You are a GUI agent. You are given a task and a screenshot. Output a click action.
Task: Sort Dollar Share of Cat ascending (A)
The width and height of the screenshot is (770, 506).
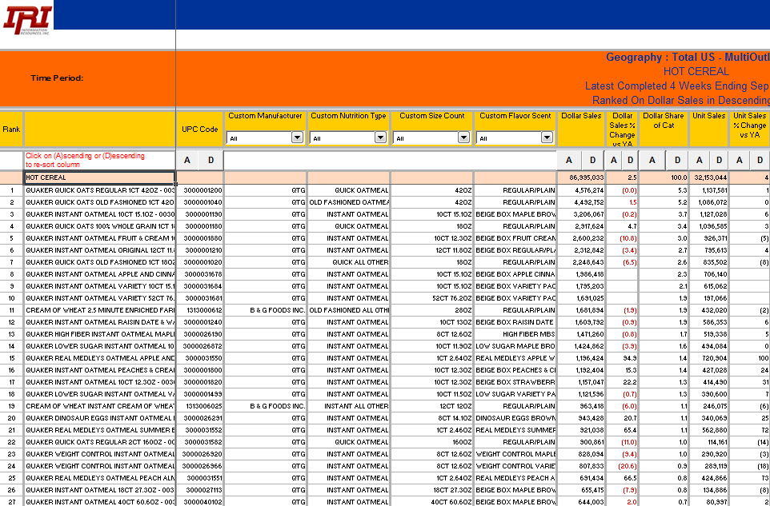point(652,161)
